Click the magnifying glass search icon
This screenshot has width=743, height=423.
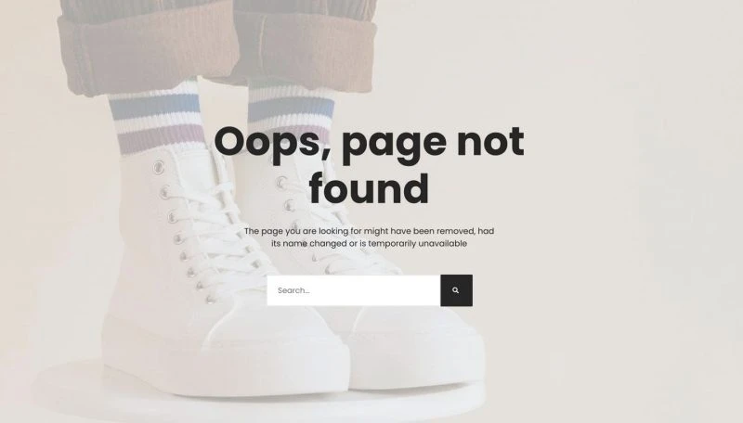tap(455, 290)
